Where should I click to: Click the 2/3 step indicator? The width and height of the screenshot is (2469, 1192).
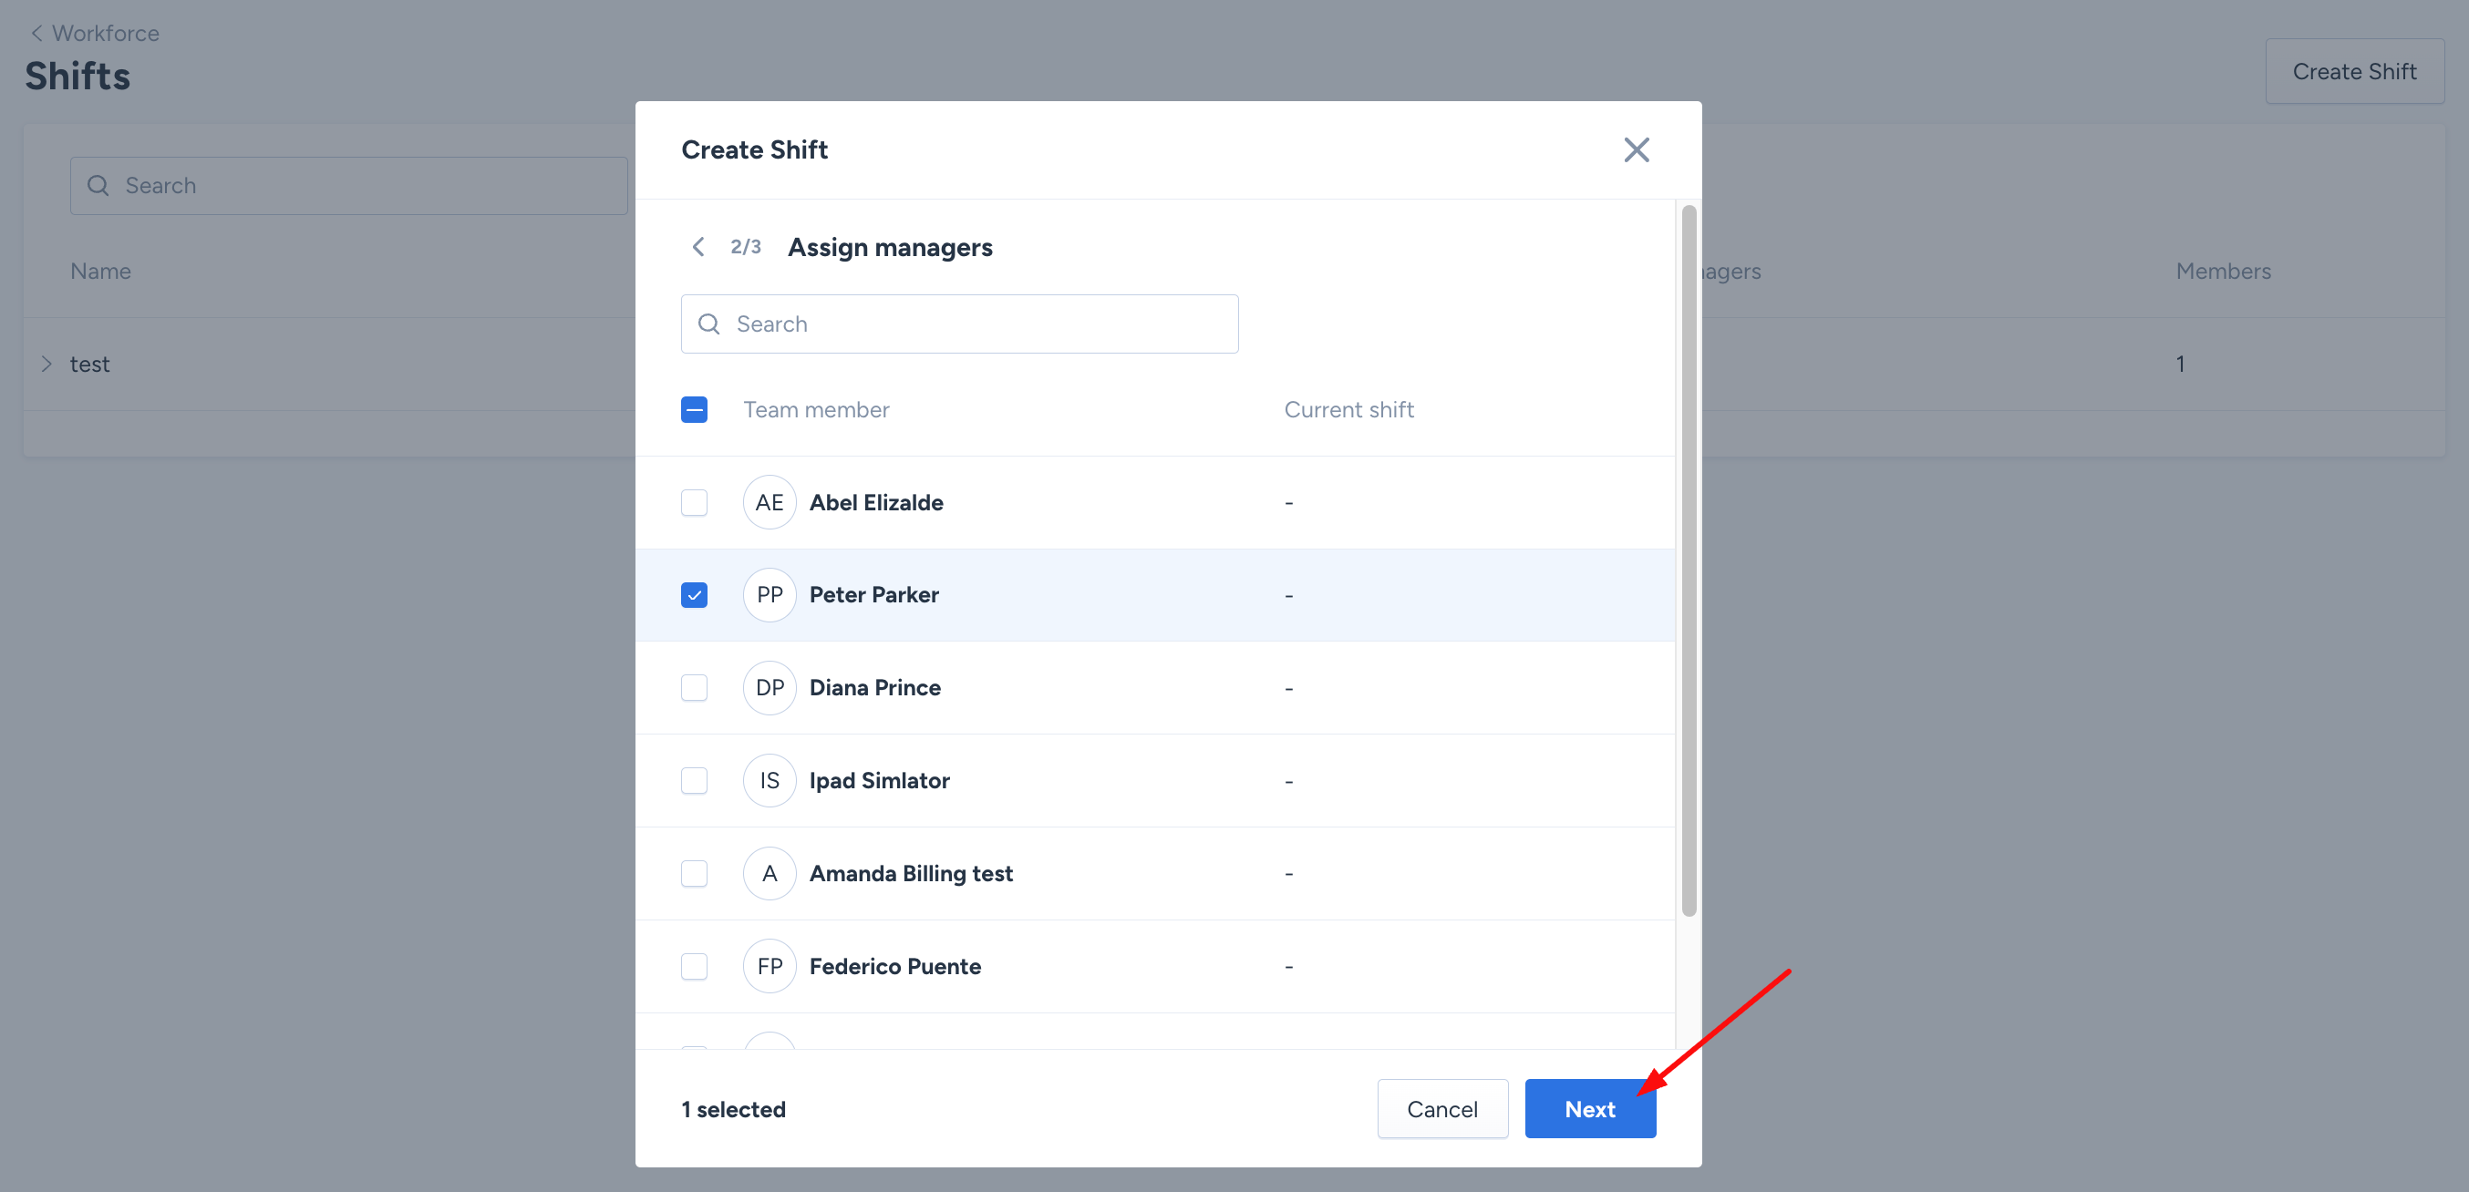746,247
